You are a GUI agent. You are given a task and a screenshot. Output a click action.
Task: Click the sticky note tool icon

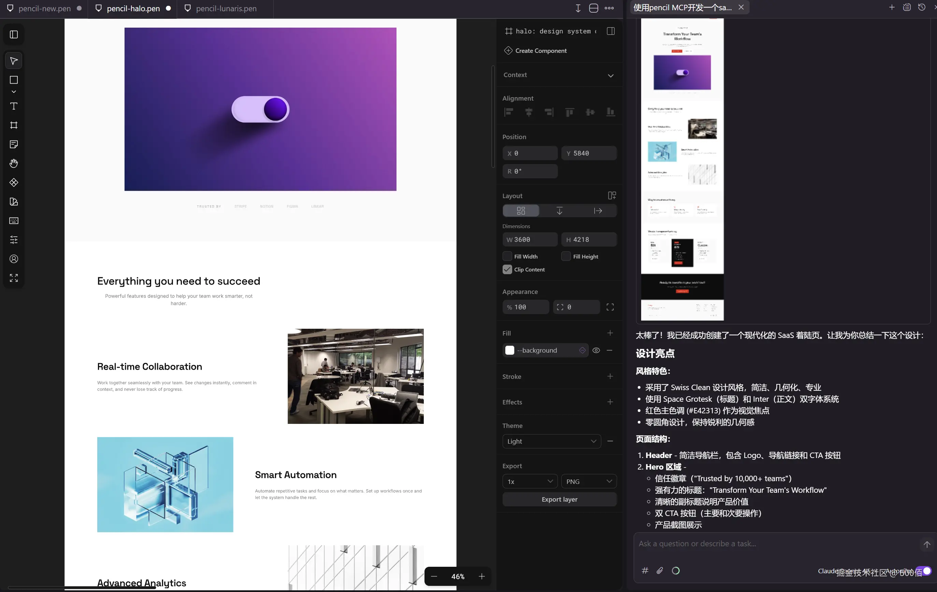(x=14, y=144)
